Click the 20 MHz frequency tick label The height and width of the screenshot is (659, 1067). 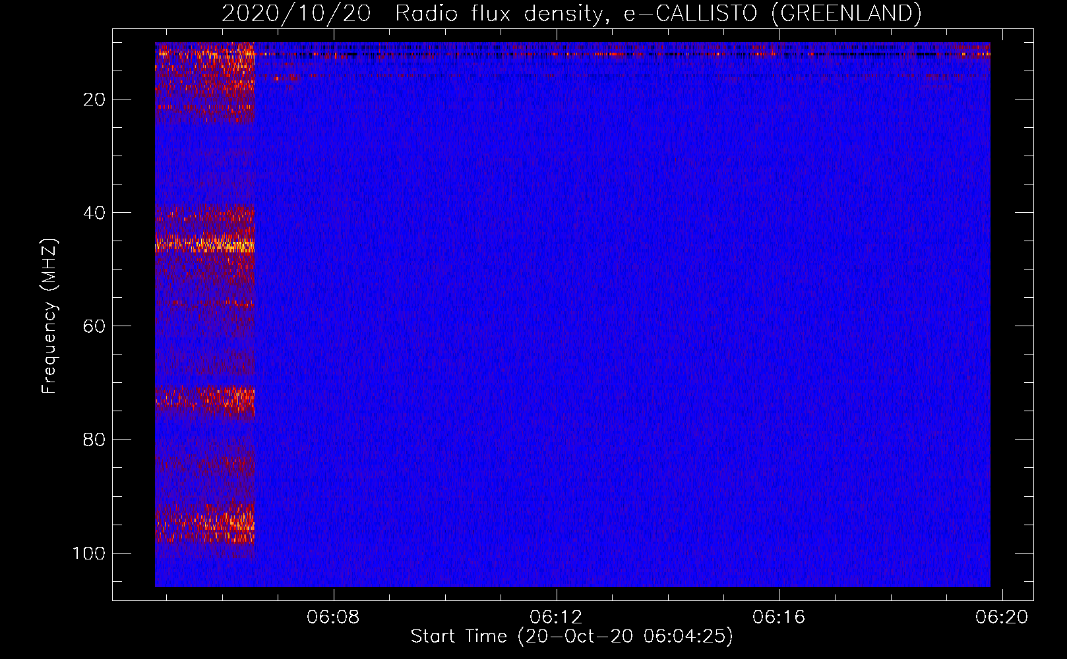94,100
